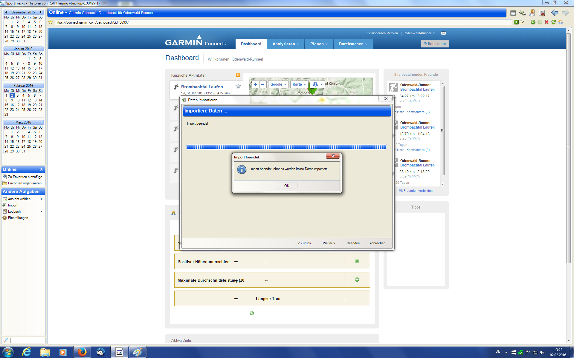Click the red stop loading icon
This screenshot has height=358, width=574.
pos(546,22)
